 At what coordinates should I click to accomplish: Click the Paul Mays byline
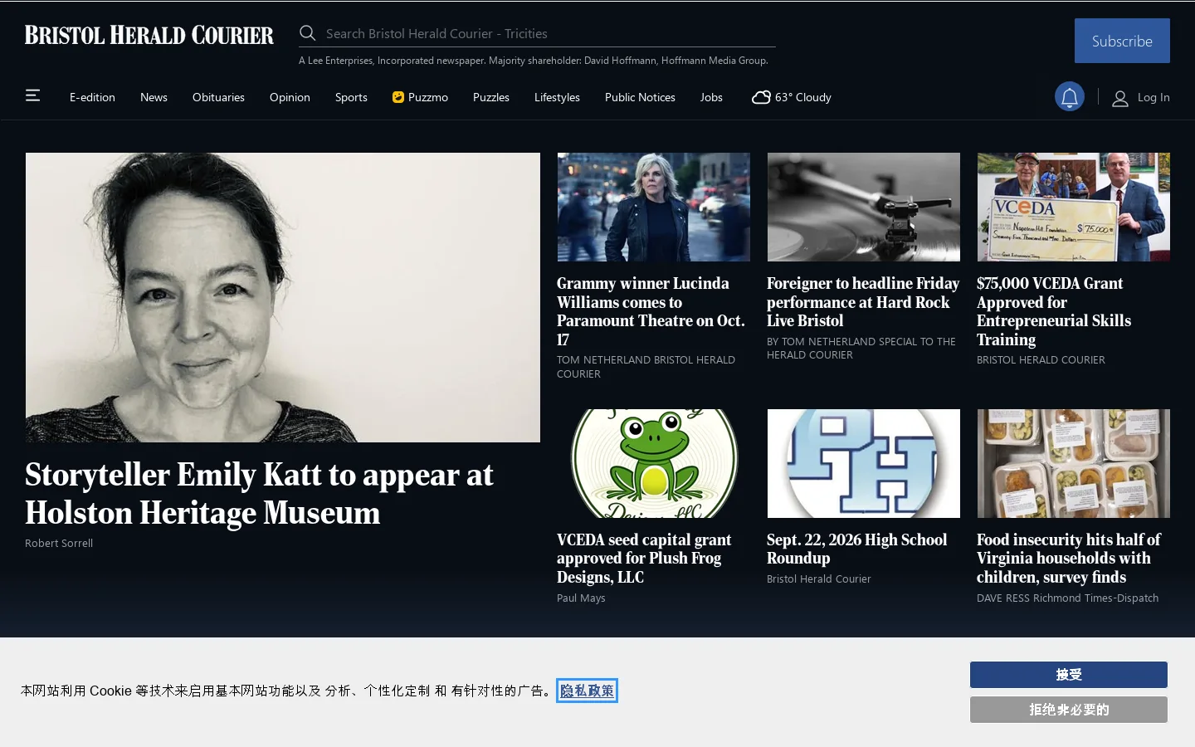[581, 598]
